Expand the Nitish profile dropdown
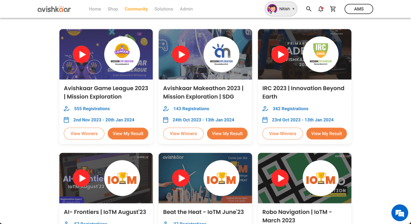 pos(281,9)
